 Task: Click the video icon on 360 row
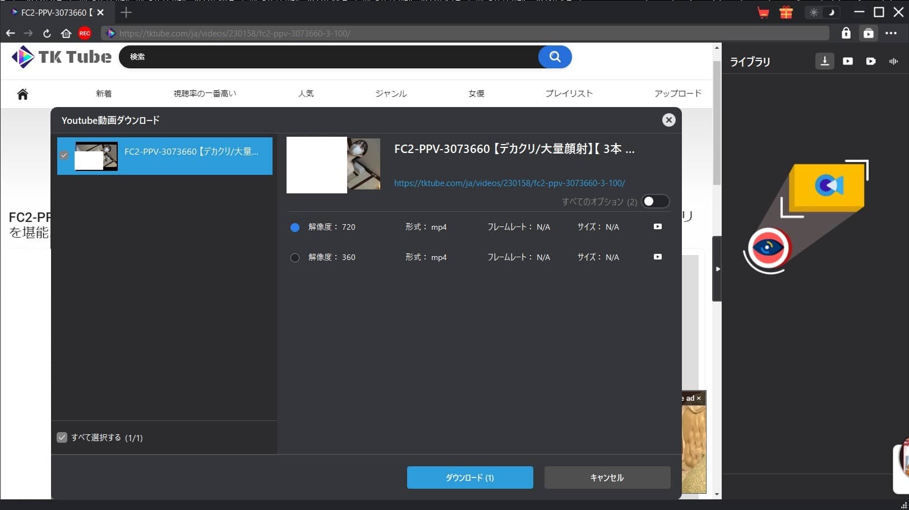pyautogui.click(x=658, y=257)
